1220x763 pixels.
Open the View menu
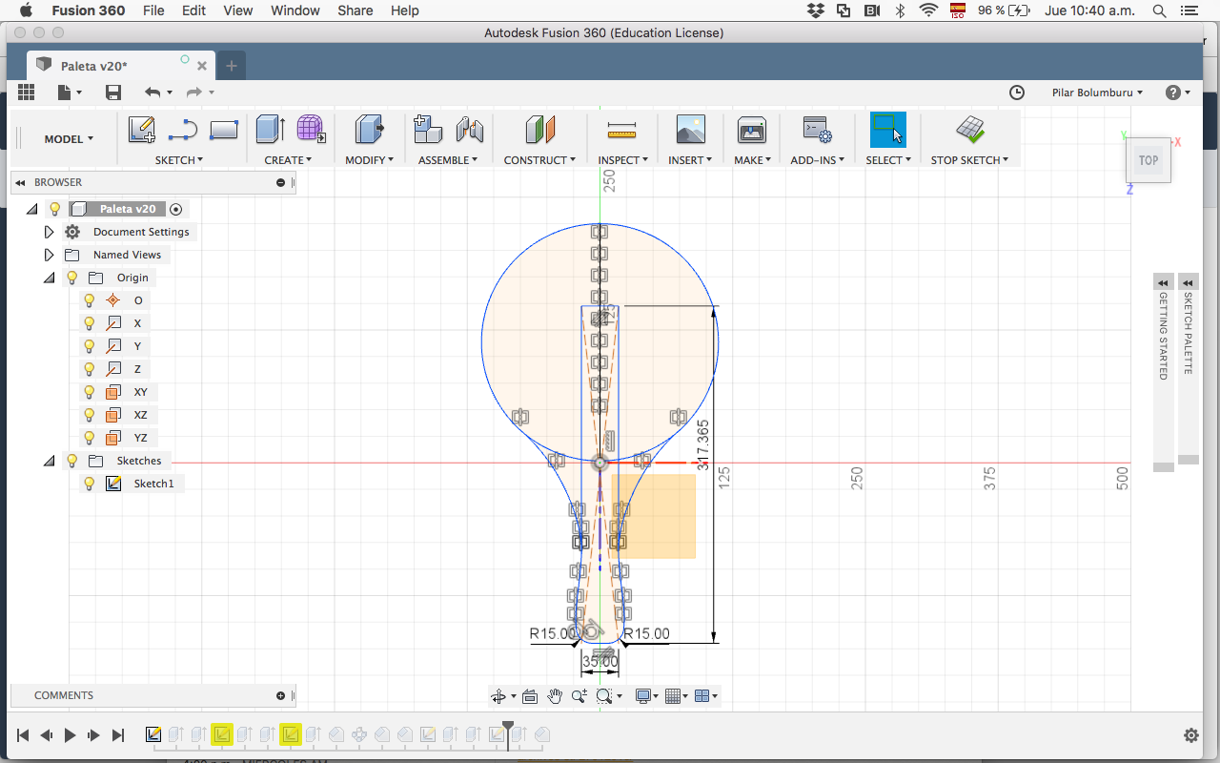tap(237, 10)
